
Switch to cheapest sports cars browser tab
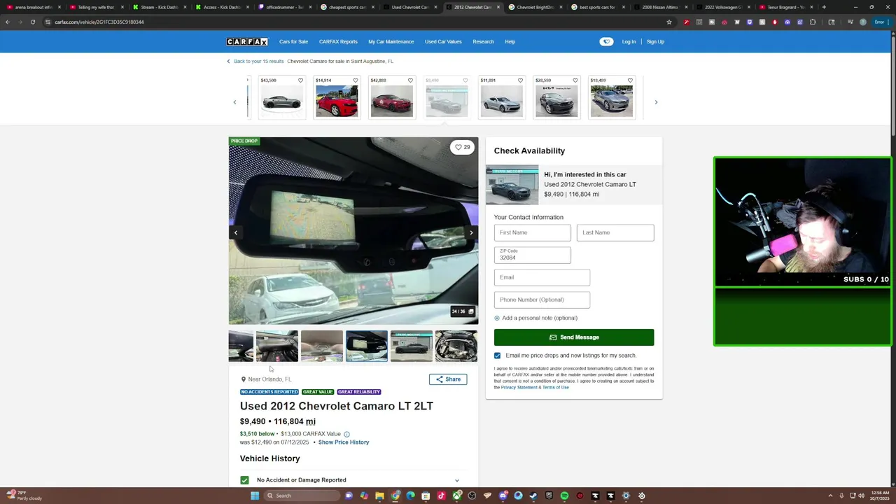click(348, 7)
